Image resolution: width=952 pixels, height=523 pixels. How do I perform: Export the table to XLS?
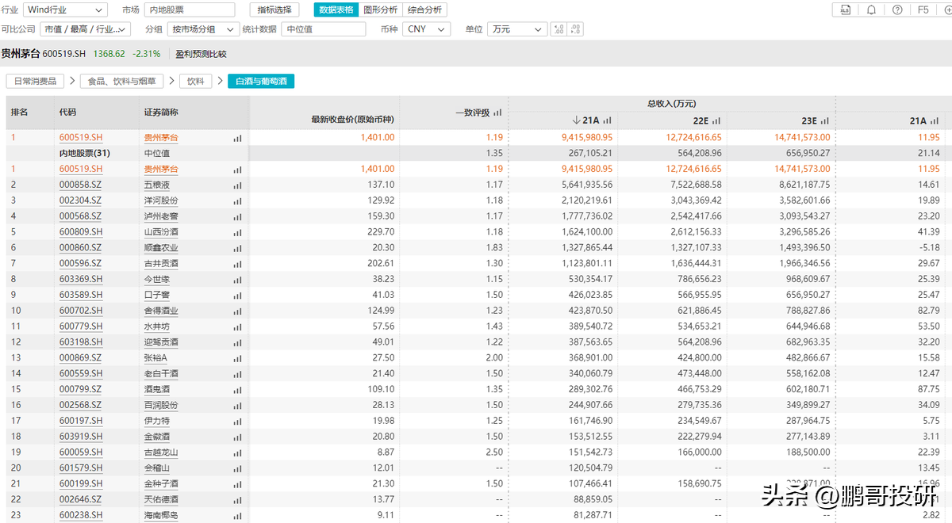point(846,10)
